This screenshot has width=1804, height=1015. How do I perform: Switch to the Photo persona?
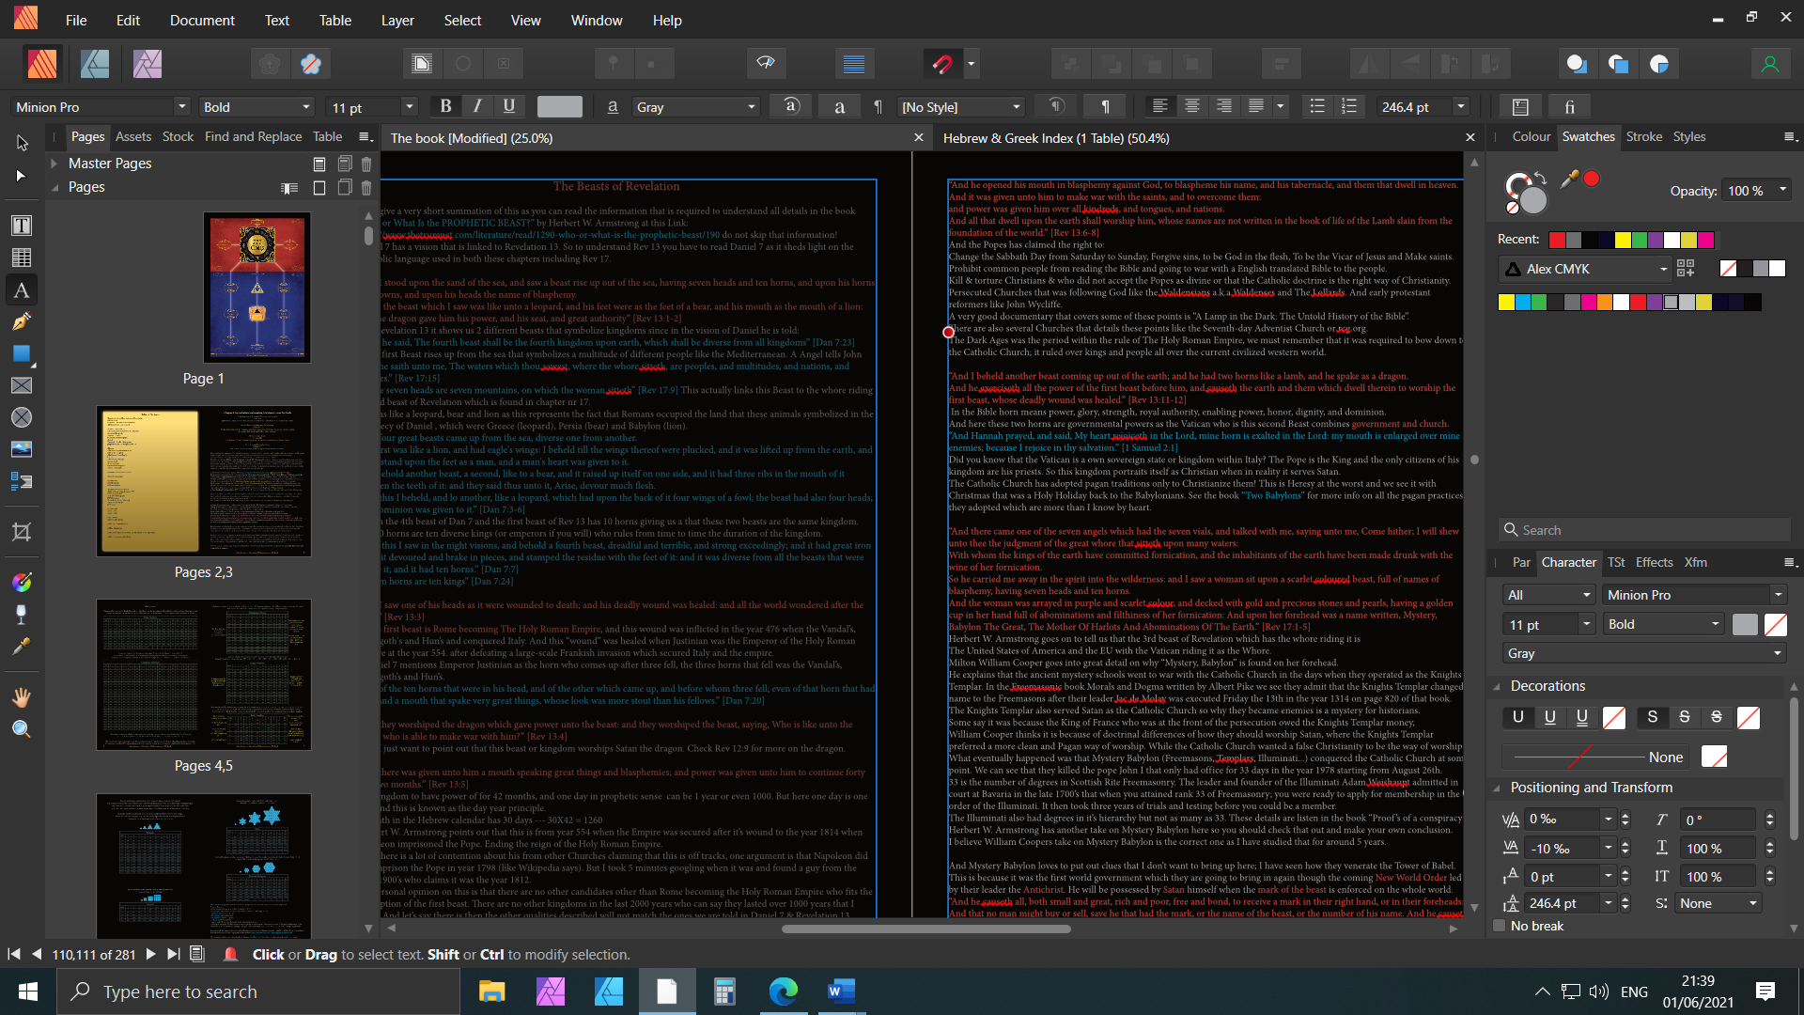click(148, 64)
